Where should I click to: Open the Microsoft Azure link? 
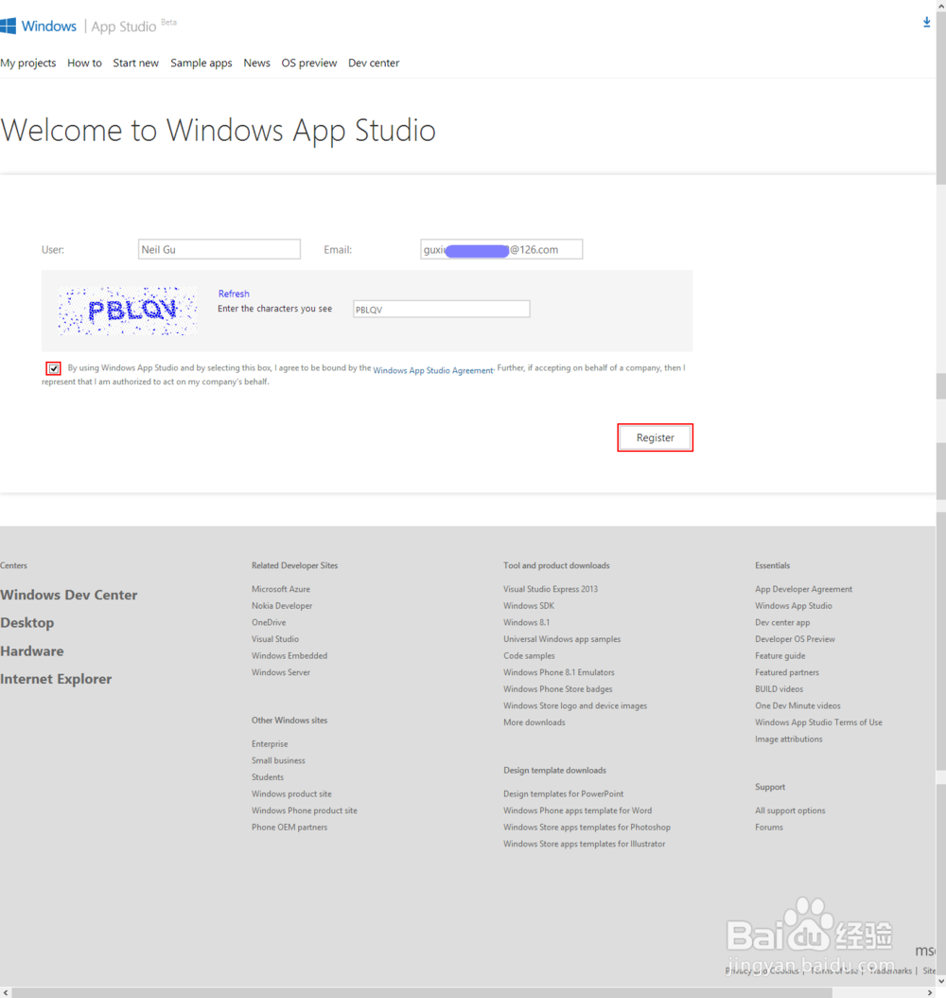click(x=280, y=589)
